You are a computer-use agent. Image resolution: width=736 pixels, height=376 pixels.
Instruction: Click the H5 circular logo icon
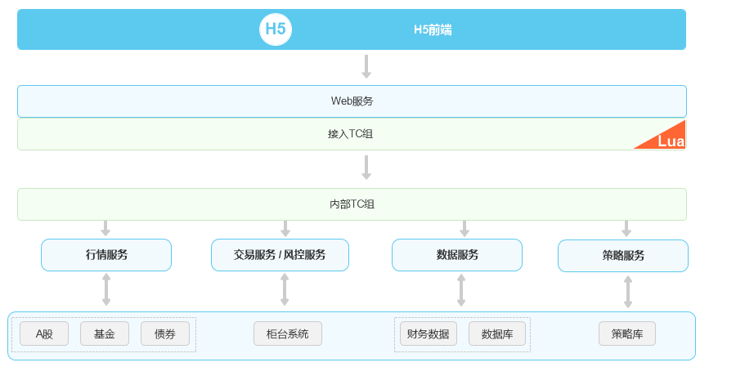276,29
